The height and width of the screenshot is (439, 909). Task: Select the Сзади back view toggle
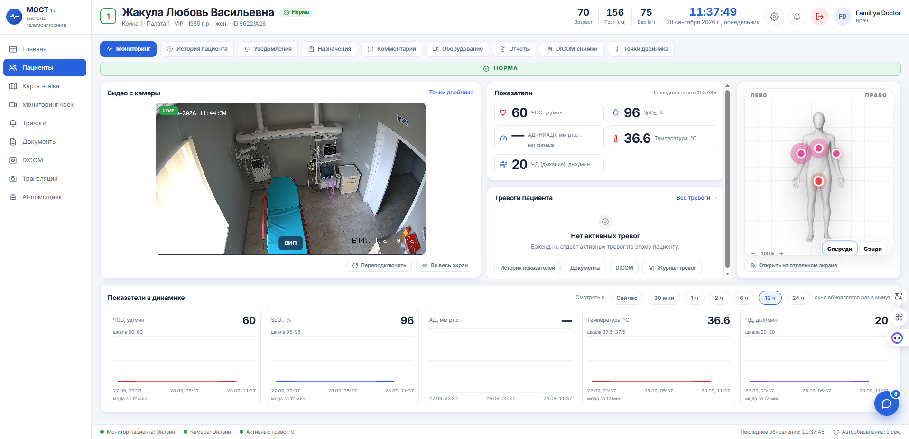click(872, 248)
